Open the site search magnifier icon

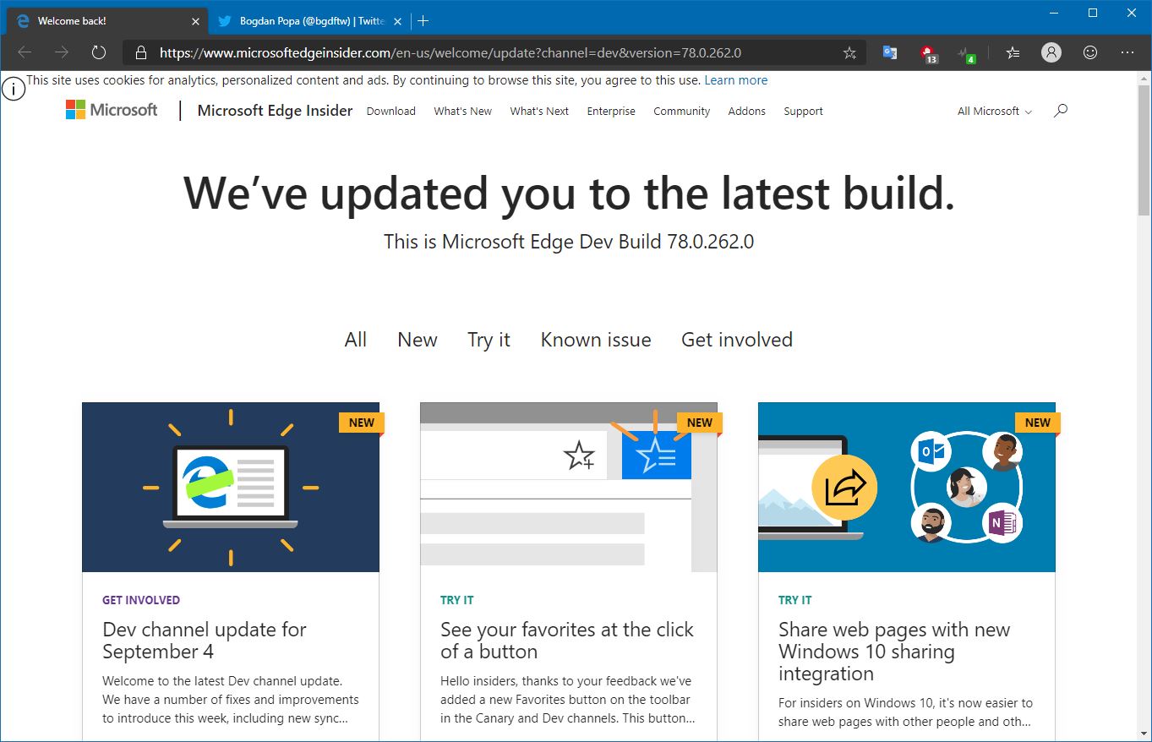click(x=1061, y=111)
